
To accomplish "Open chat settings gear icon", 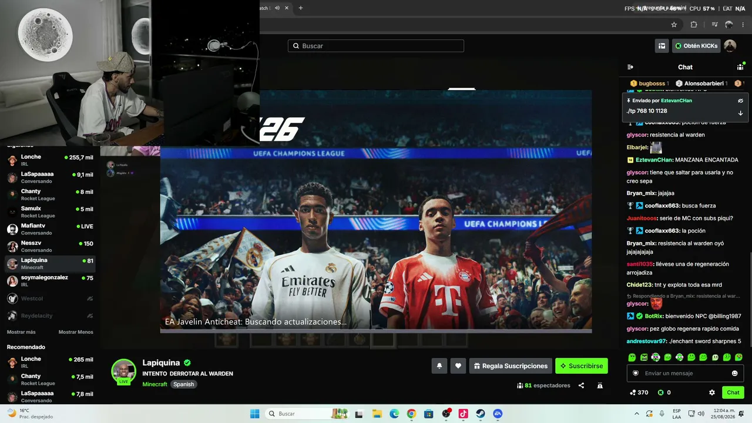I will click(x=712, y=392).
